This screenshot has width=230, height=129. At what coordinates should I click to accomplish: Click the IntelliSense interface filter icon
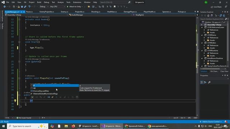click(x=49, y=97)
